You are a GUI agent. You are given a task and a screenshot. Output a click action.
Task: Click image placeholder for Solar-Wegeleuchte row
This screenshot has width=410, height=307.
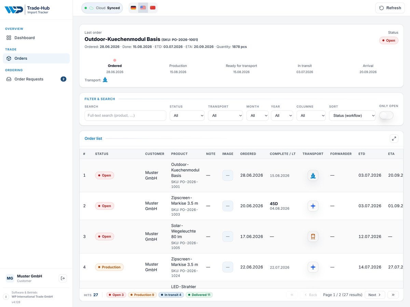(x=228, y=236)
